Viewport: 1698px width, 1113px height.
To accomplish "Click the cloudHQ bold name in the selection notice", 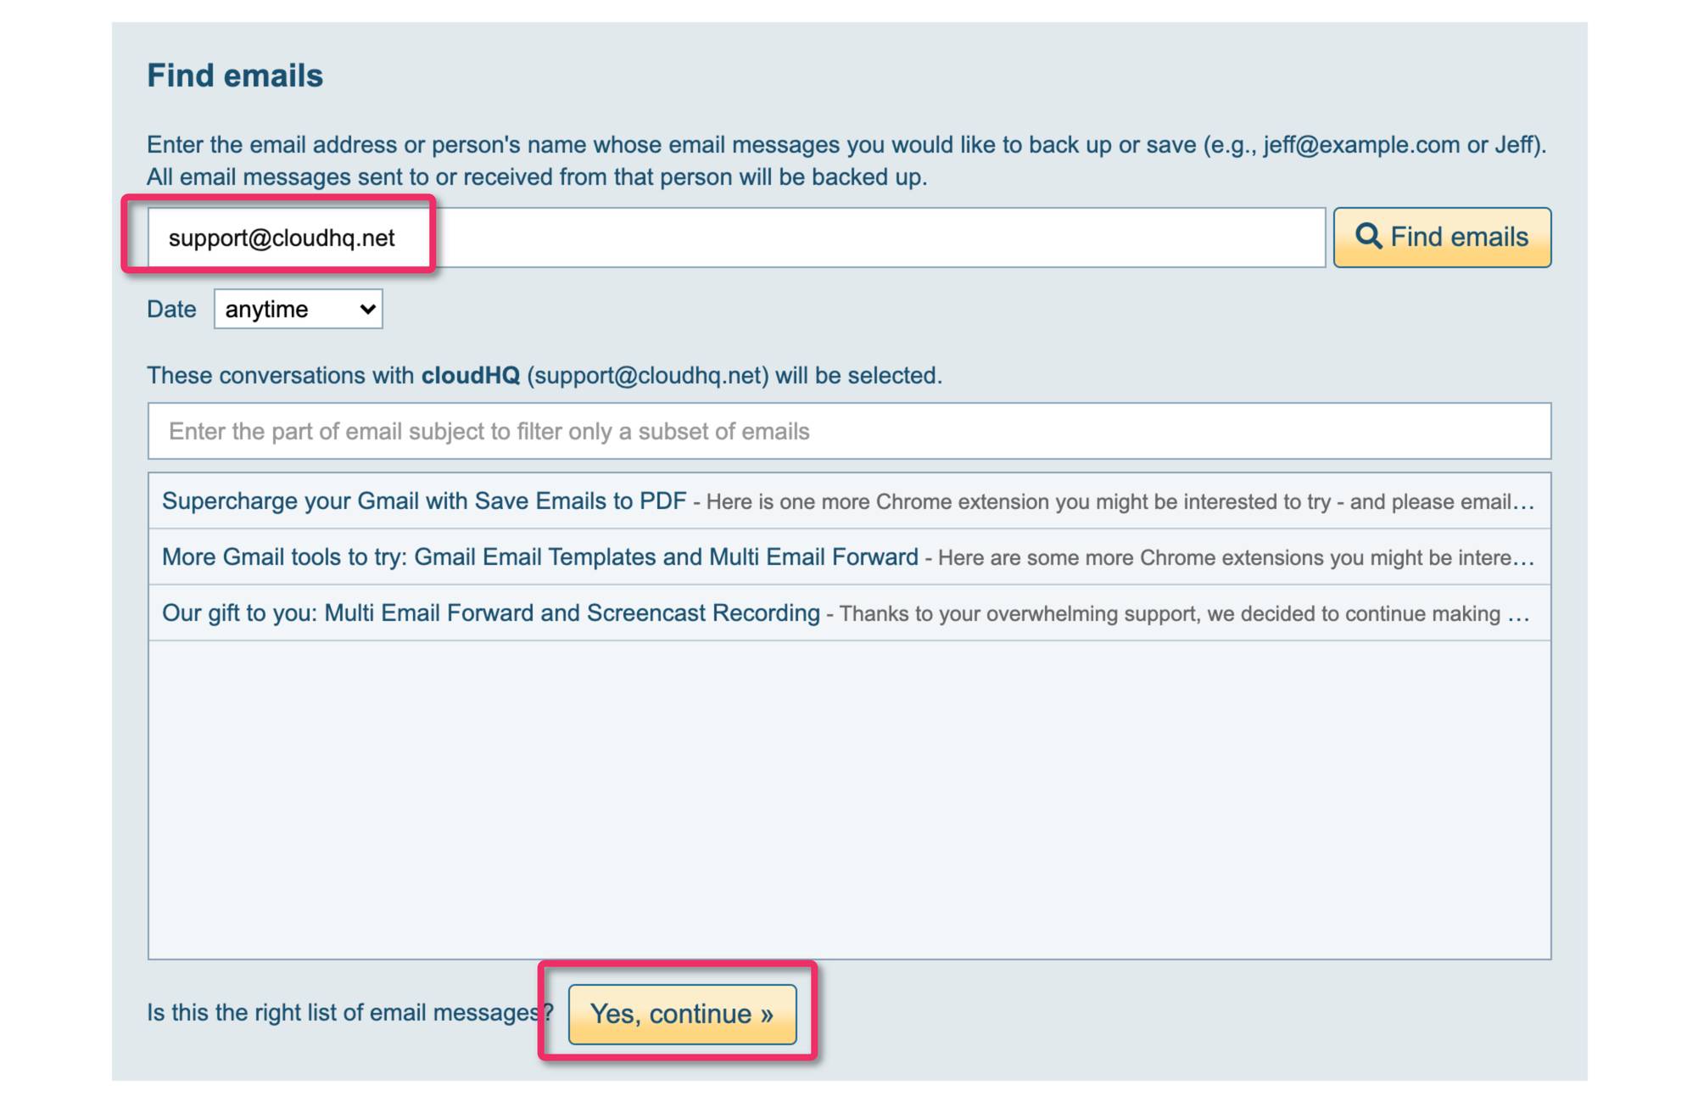I will [x=470, y=375].
